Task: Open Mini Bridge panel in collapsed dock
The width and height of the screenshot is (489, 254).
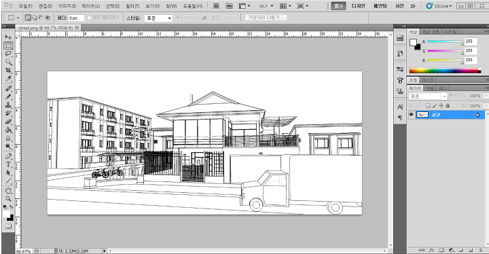Action: point(400,38)
